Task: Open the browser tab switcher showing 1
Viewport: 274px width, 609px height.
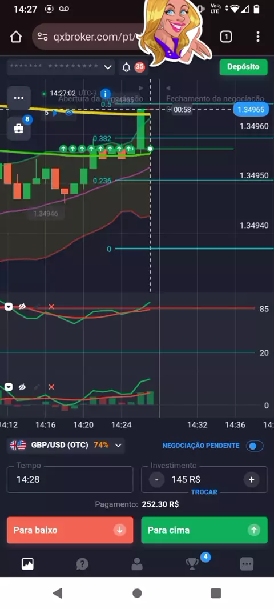Action: point(226,37)
